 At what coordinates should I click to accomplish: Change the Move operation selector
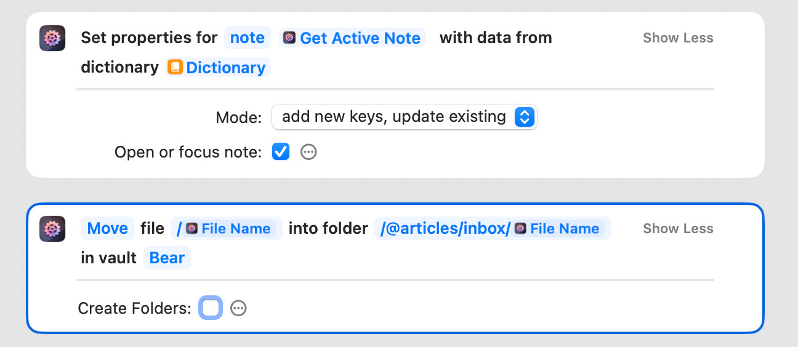[x=107, y=229]
